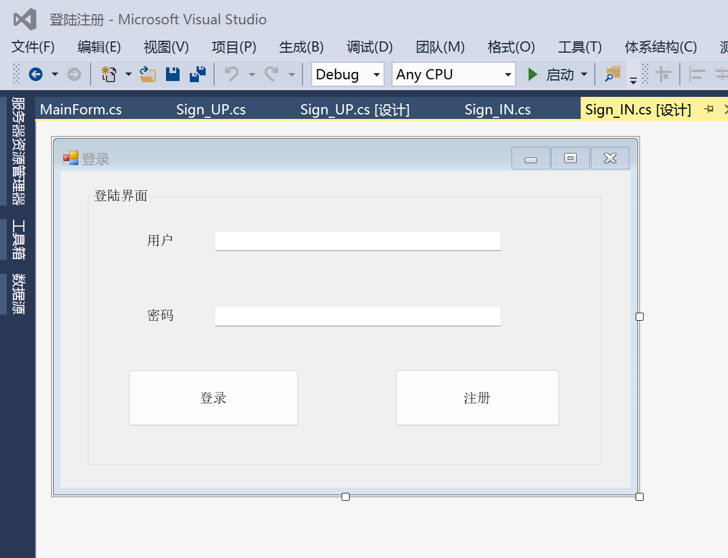
Task: Select the 密码 label
Action: [x=160, y=315]
